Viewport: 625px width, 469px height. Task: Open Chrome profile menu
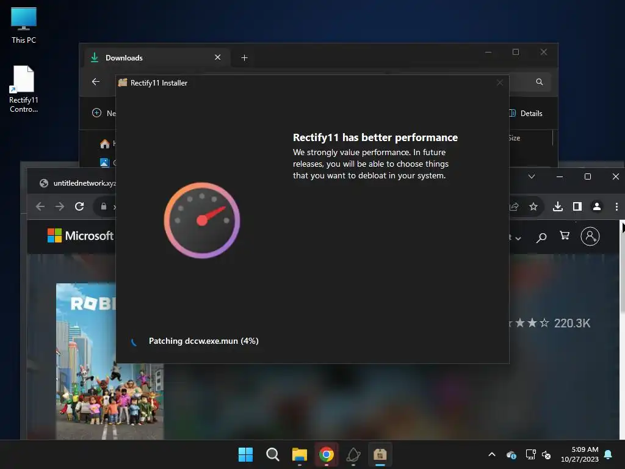597,206
